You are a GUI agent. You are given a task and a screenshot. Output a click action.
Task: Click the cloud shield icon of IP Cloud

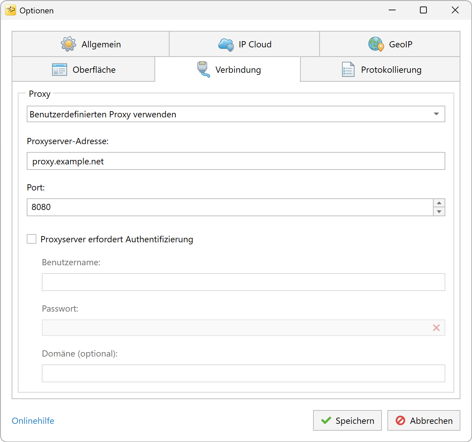point(226,45)
